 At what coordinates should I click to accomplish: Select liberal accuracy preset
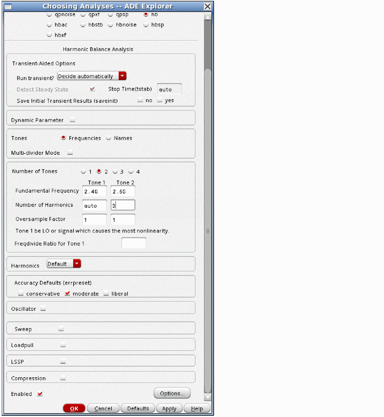pos(106,294)
